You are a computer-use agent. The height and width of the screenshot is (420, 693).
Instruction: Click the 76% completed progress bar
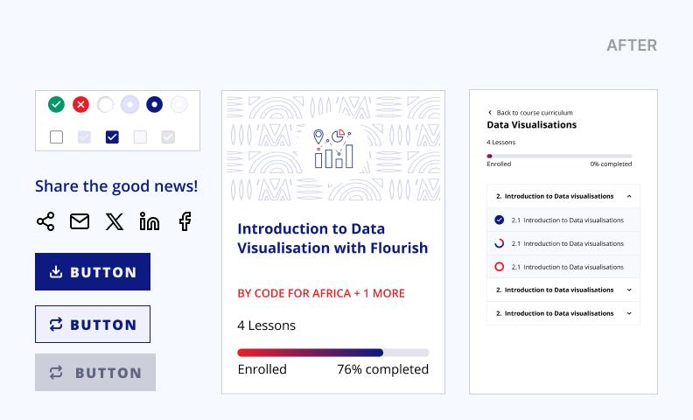(333, 353)
